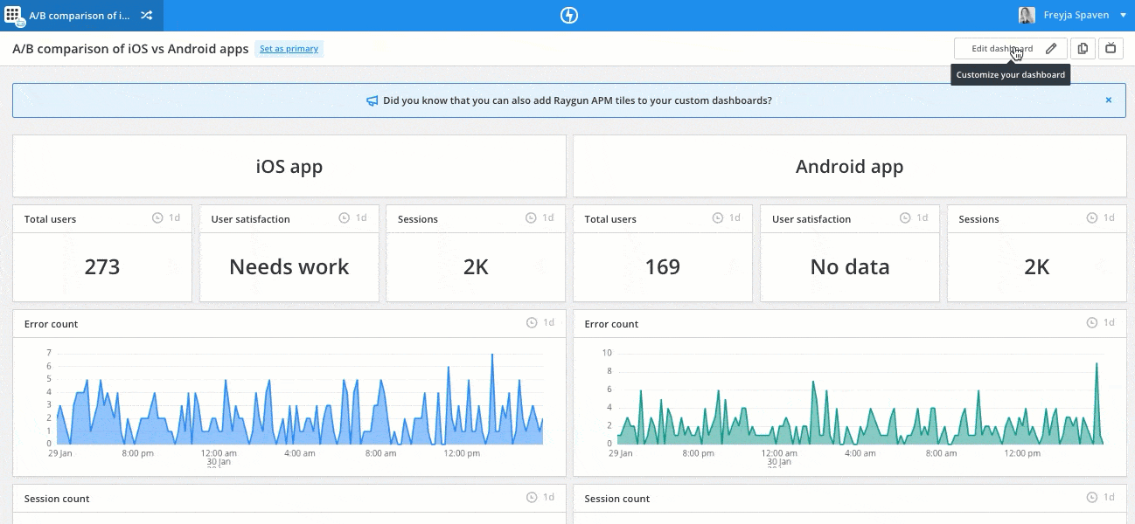
Task: Click the APM tiles banner message text
Action: [577, 100]
